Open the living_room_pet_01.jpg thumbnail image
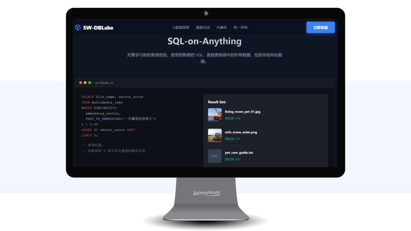Screen dimensions: 411x231 pyautogui.click(x=215, y=115)
